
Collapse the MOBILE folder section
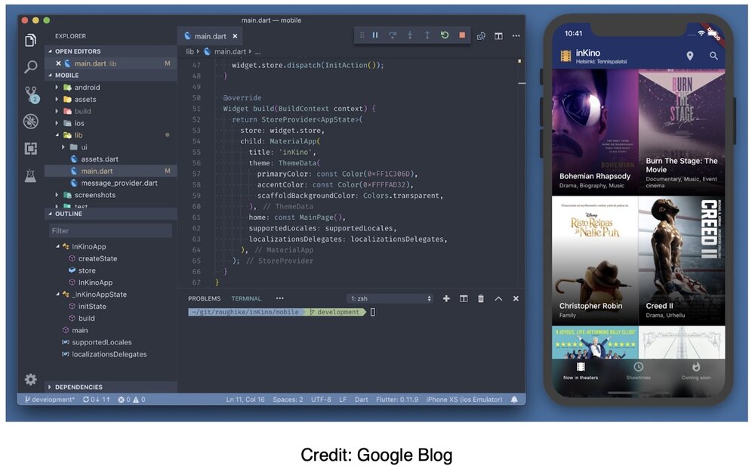tap(50, 76)
